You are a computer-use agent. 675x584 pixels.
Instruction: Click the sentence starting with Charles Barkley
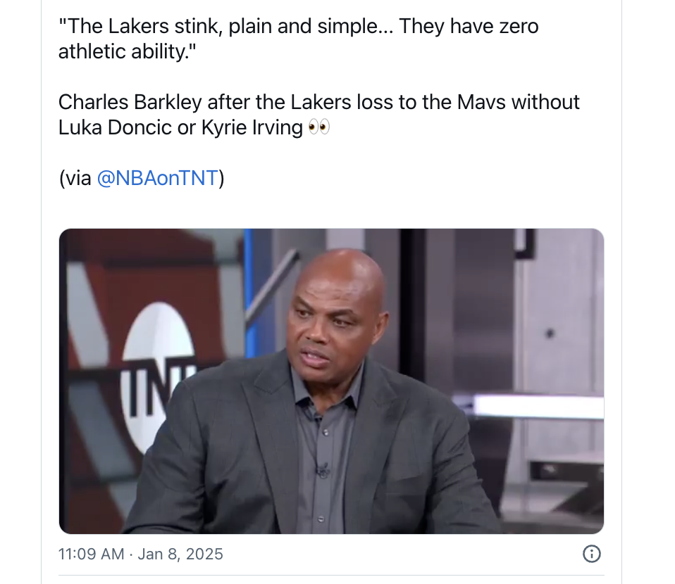(318, 115)
